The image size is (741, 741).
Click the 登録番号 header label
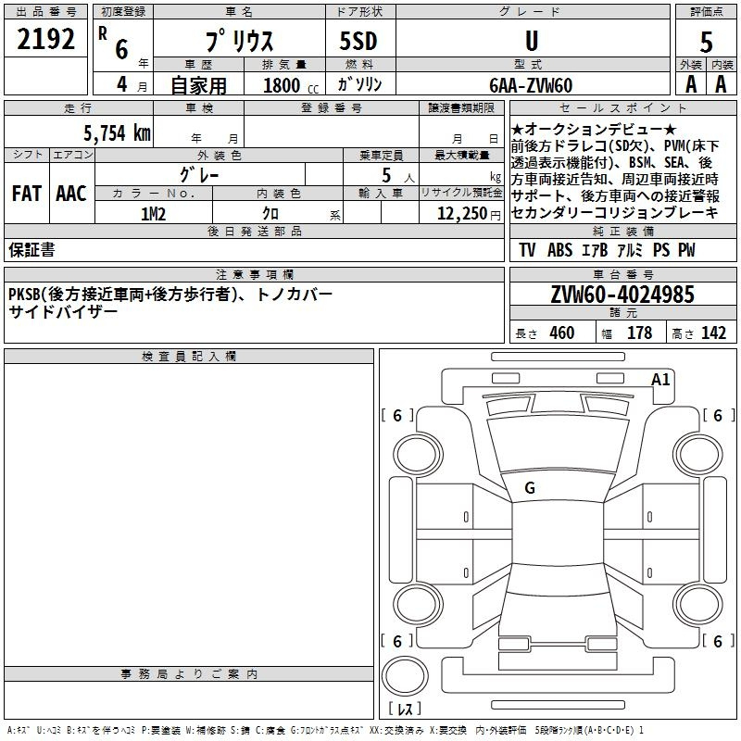tap(332, 108)
